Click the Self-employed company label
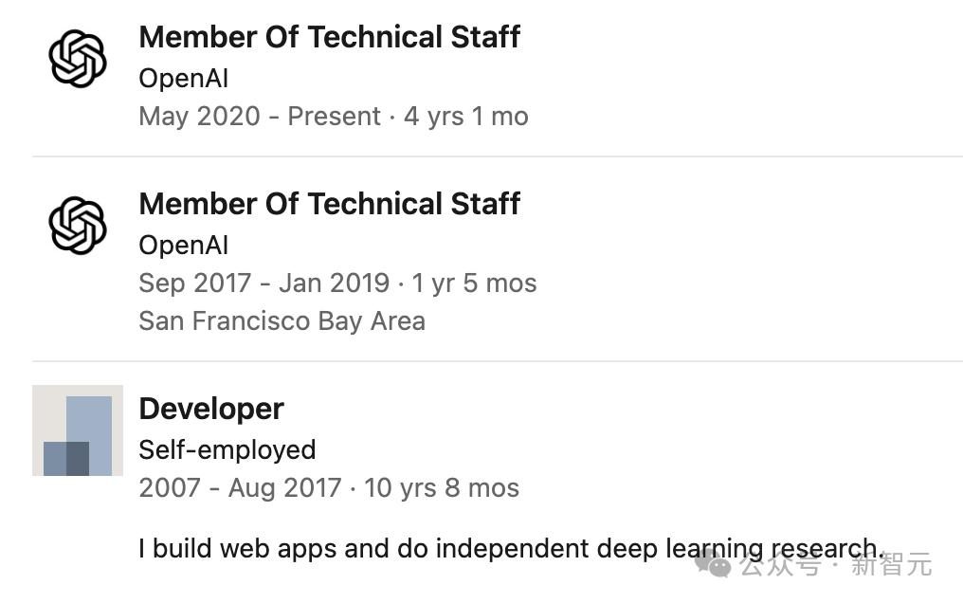 pos(227,450)
